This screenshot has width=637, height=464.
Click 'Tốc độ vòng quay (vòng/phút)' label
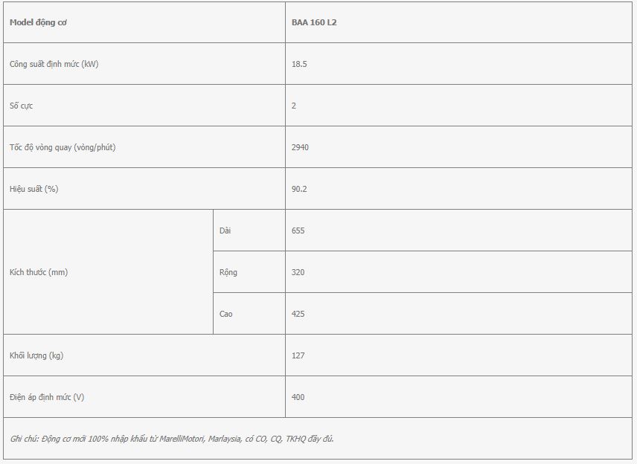click(x=63, y=147)
